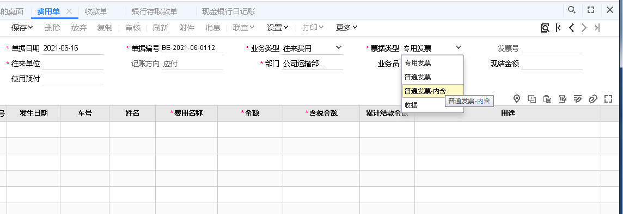The image size is (623, 214).
Task: Open the 联查 dropdown
Action: (243, 28)
